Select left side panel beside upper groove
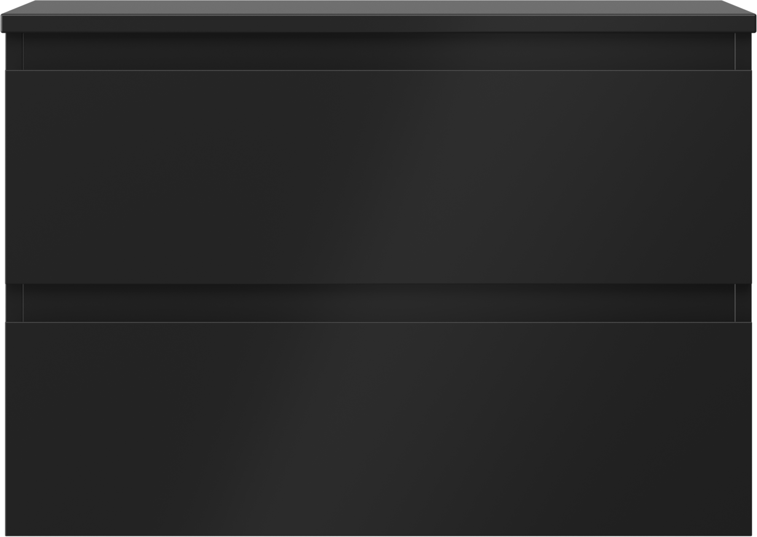 pos(14,52)
